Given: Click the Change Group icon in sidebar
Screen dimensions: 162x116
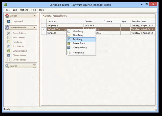Looking at the screenshot, I should coord(9,55).
